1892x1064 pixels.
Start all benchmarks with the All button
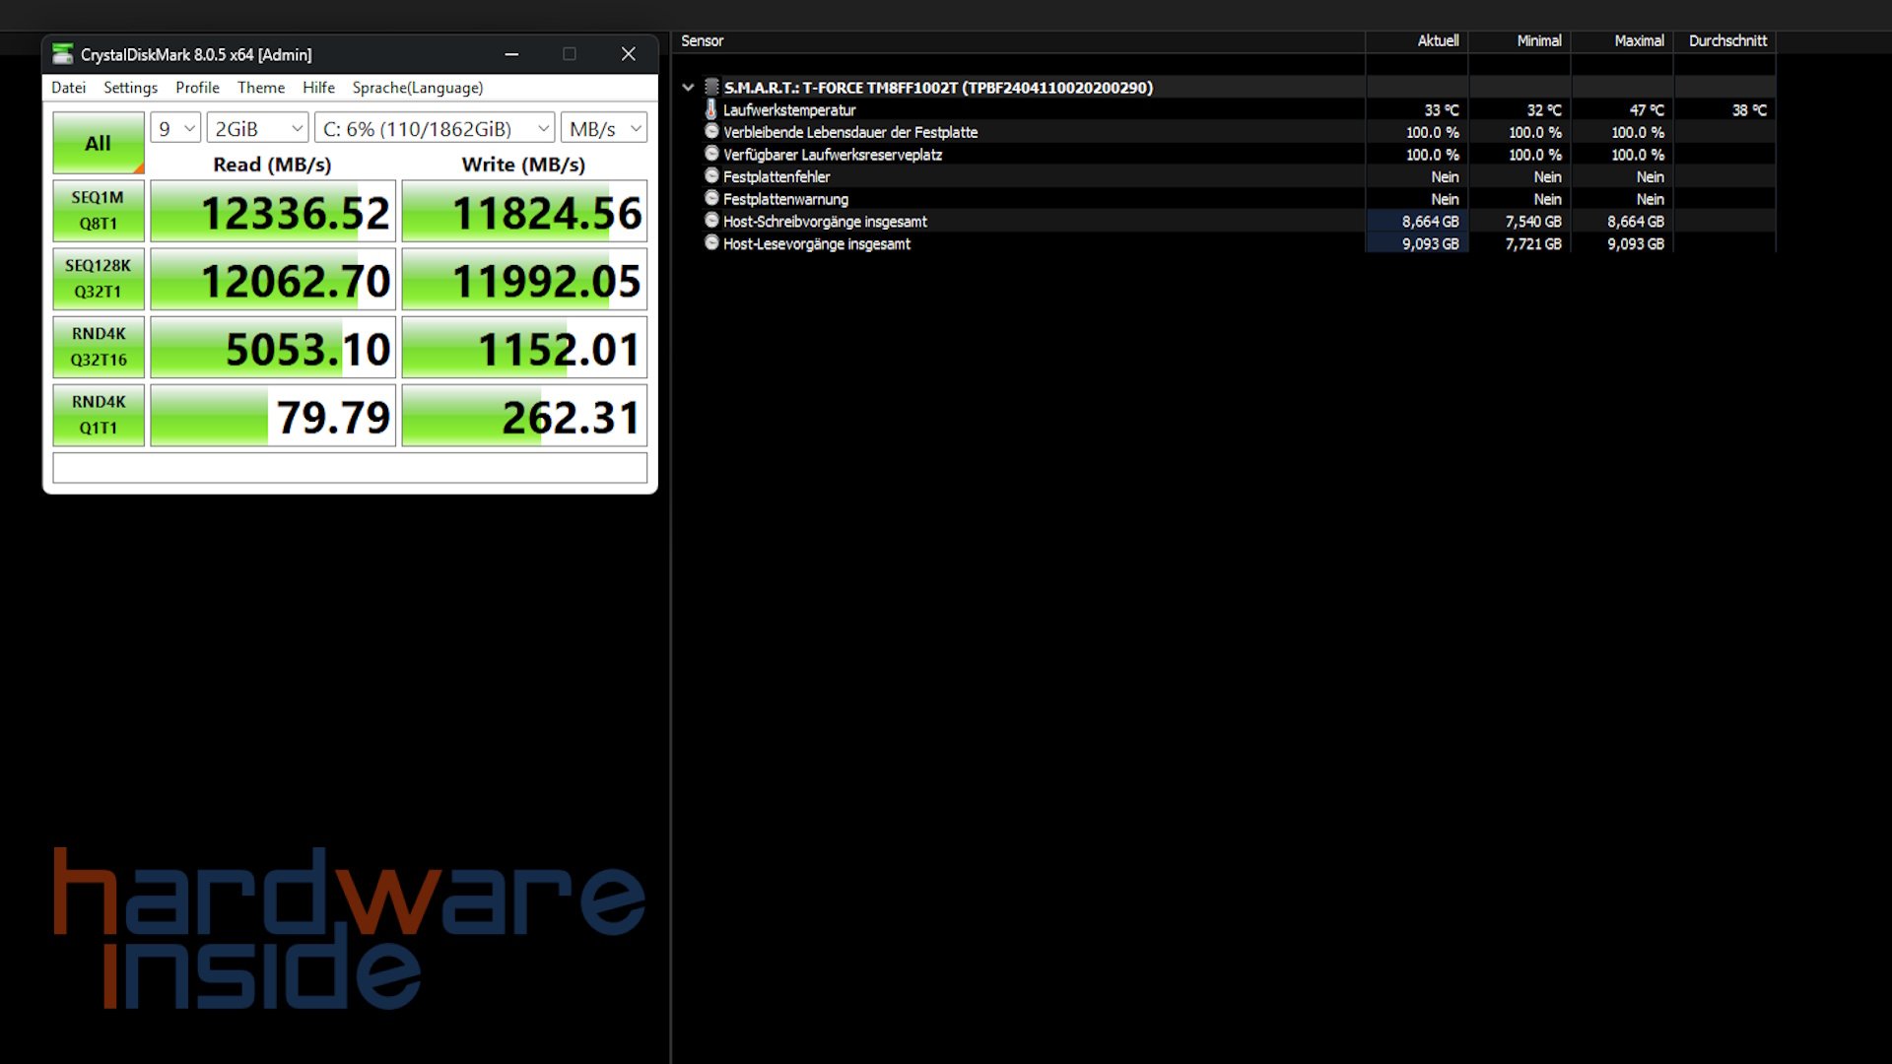(x=98, y=143)
